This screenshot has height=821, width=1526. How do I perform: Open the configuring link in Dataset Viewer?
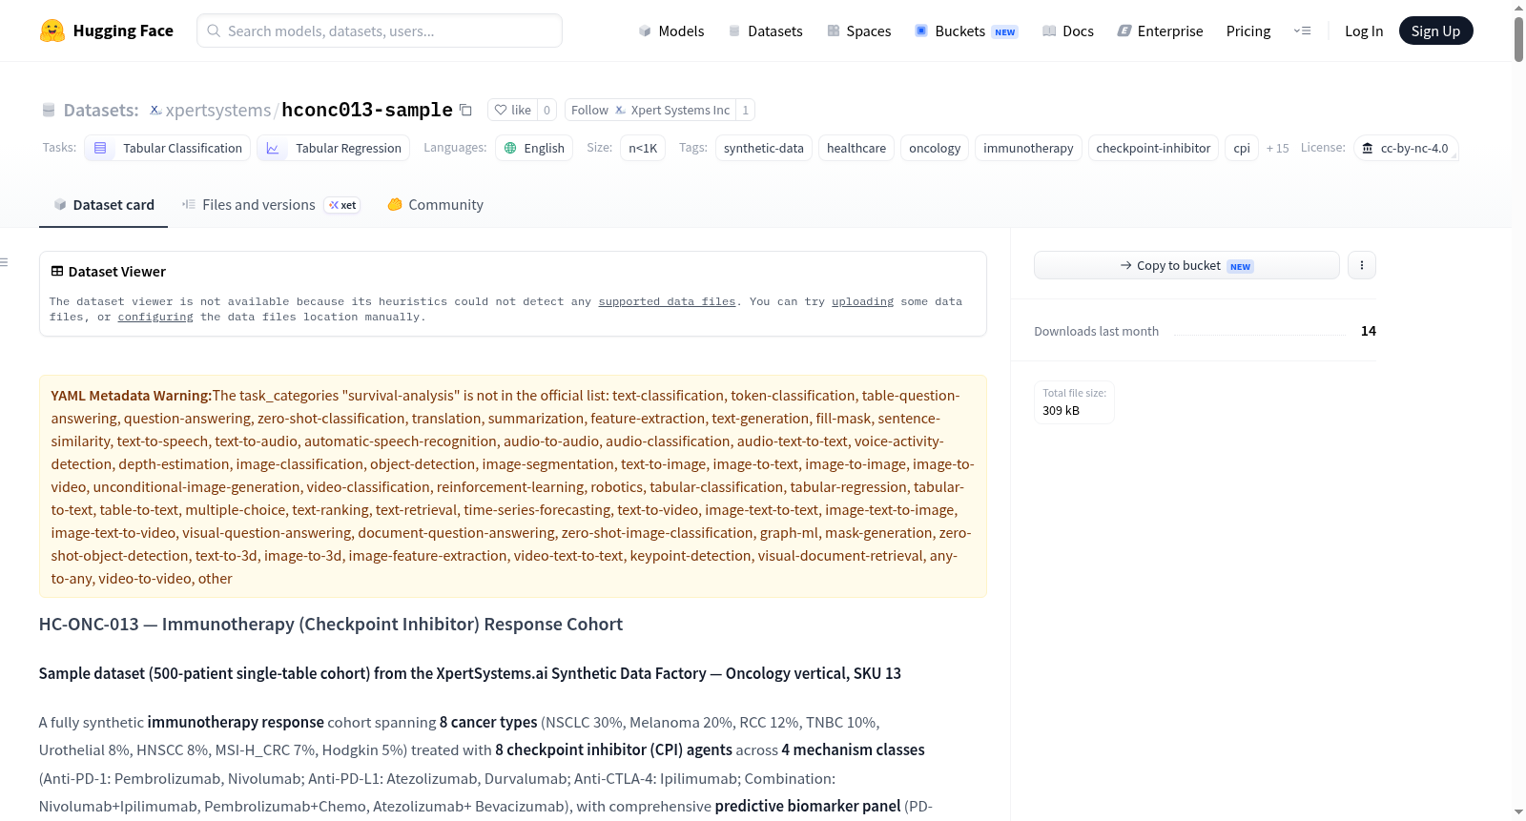155,317
